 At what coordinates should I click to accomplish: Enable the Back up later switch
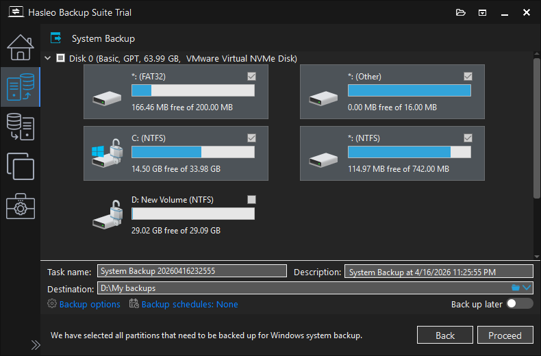pyautogui.click(x=520, y=303)
